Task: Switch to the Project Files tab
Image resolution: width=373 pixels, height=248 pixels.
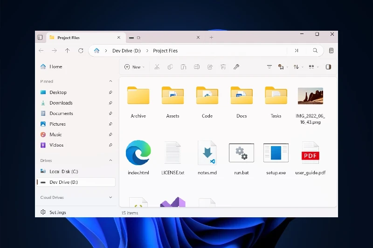Action: pos(85,38)
